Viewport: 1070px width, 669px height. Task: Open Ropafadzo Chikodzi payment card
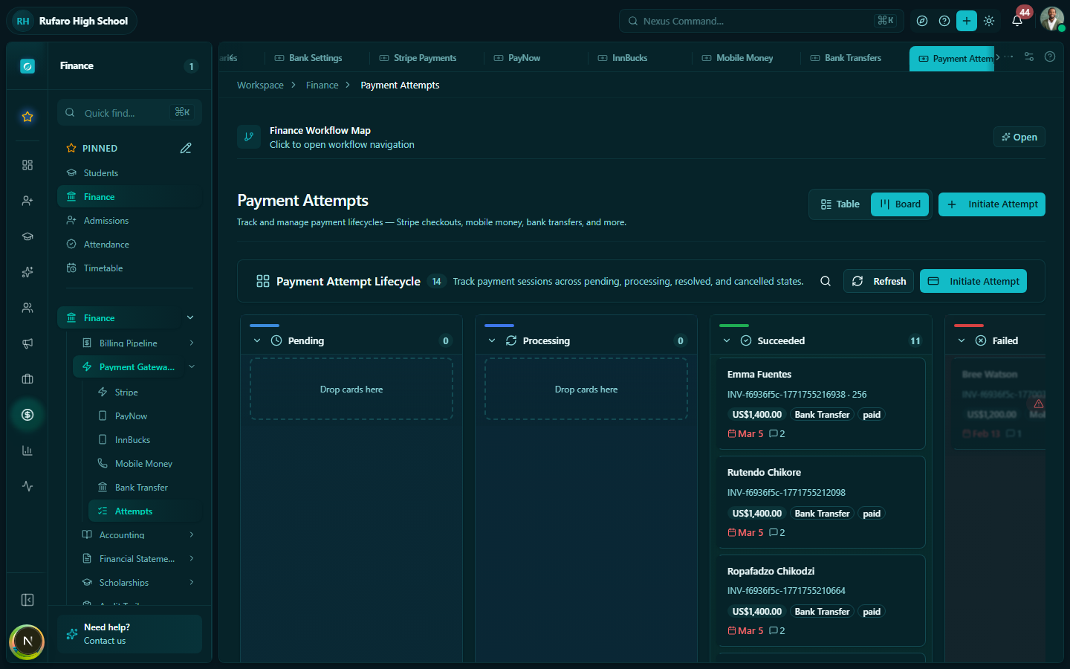pyautogui.click(x=822, y=601)
